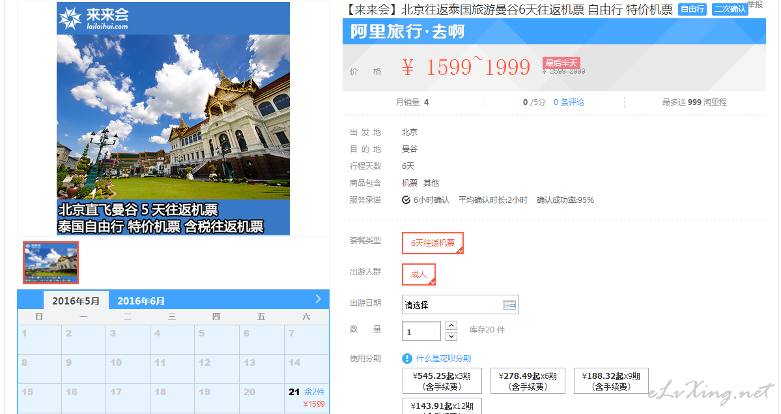Click the 自由行 tag badge
The image size is (781, 414).
tap(692, 9)
